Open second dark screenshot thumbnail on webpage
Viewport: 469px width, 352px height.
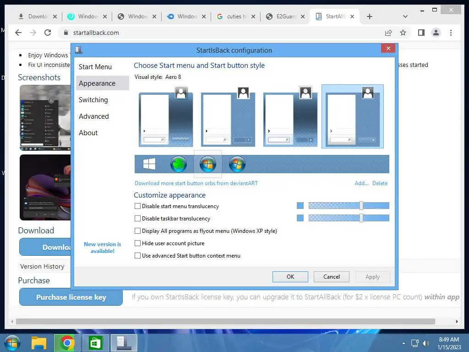click(x=45, y=187)
